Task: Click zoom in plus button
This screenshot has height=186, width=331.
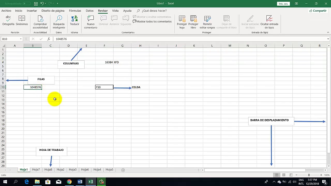Action: pos(321,175)
